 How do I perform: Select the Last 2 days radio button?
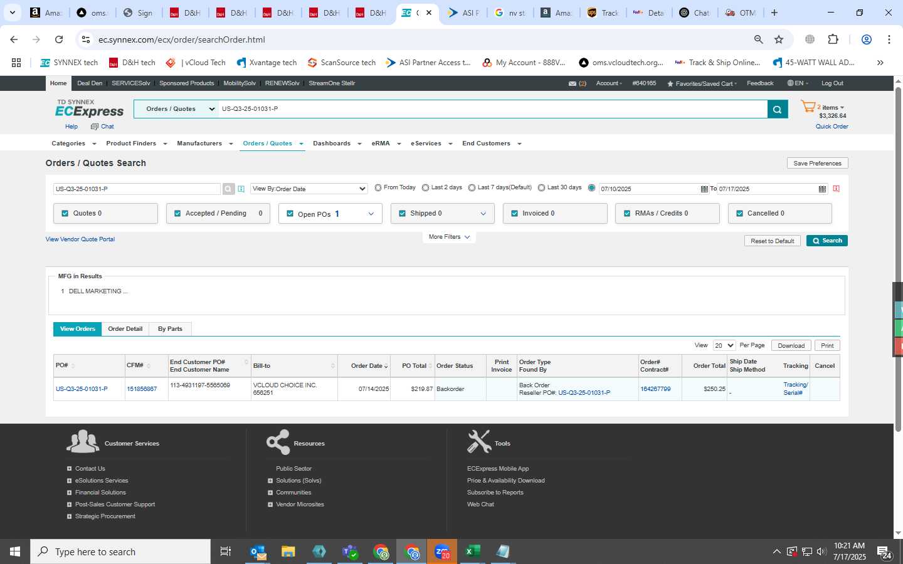tap(425, 188)
